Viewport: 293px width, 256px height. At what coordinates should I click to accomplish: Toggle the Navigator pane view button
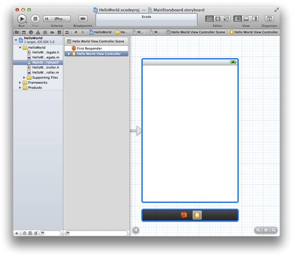click(x=238, y=19)
